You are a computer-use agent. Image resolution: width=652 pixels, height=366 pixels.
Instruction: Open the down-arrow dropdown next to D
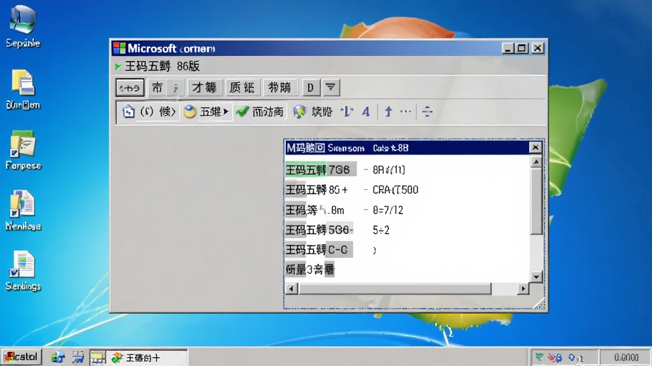[x=330, y=88]
